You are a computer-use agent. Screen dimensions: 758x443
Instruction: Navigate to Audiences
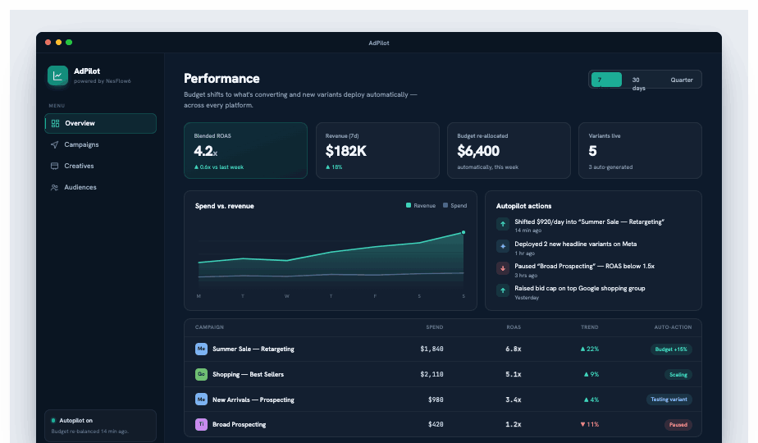[x=101, y=187]
